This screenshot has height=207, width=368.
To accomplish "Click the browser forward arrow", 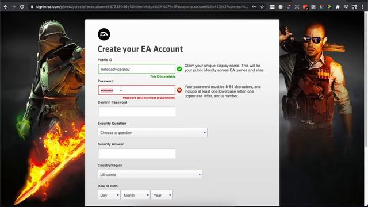I will point(14,7).
